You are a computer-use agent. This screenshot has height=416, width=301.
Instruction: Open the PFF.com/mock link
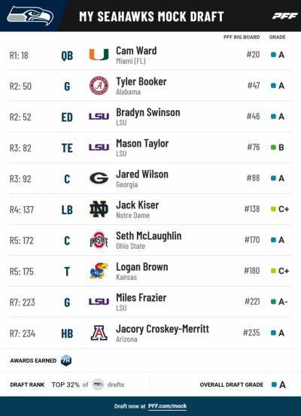(x=167, y=406)
